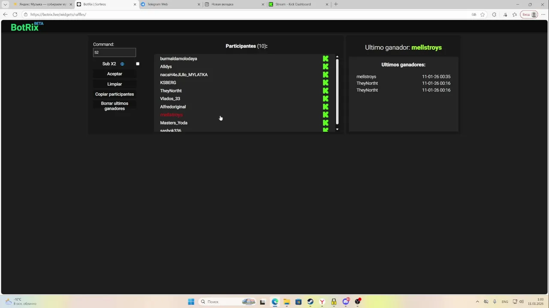The height and width of the screenshot is (308, 549).
Task: Click Copiar participantes button
Action: click(115, 94)
